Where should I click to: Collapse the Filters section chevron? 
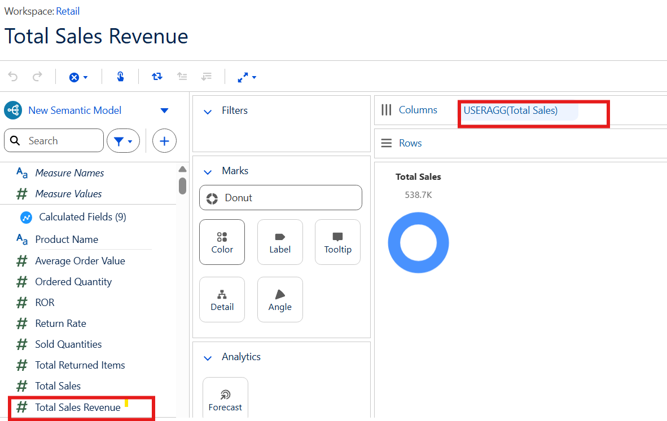208,111
